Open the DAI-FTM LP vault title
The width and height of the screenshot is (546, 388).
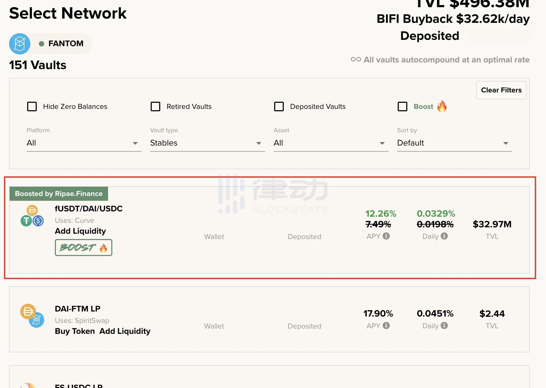pos(77,309)
